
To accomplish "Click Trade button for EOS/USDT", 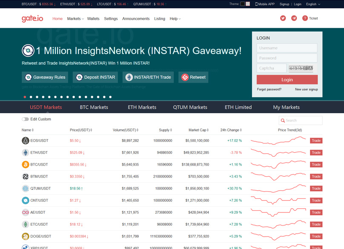I will [x=316, y=140].
